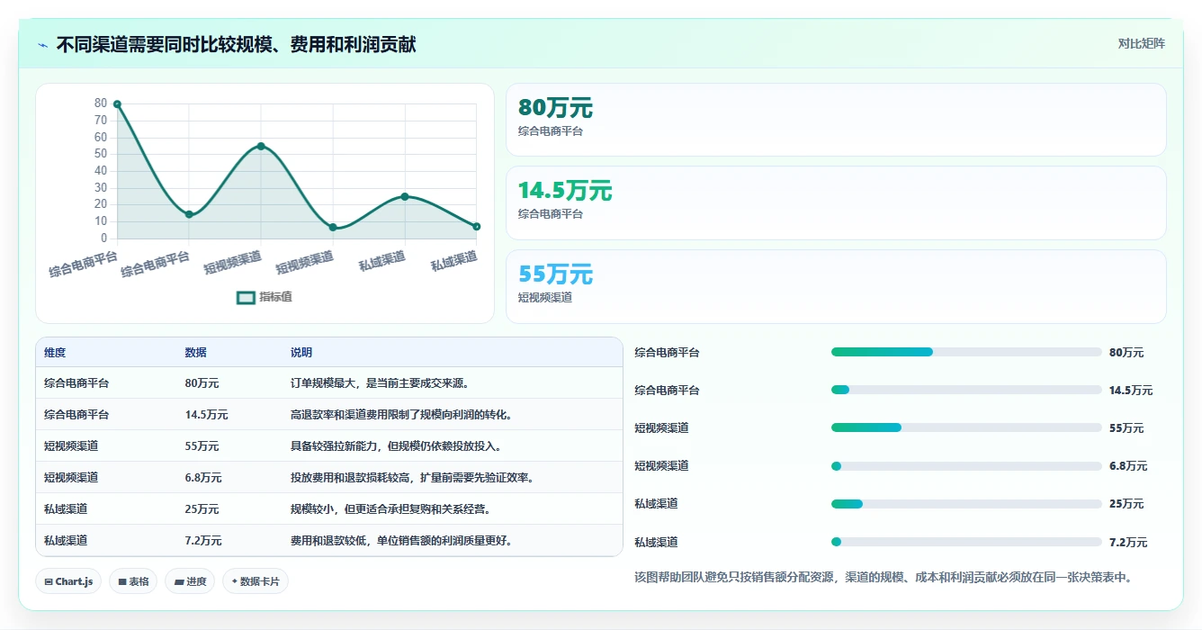Click the sparkle icon on the 数据卡片 chip
Image resolution: width=1202 pixels, height=630 pixels.
point(235,581)
